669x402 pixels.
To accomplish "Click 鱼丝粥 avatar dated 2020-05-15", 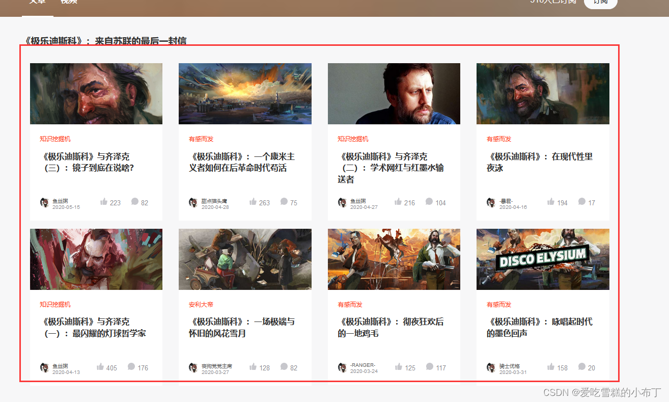I will point(44,202).
